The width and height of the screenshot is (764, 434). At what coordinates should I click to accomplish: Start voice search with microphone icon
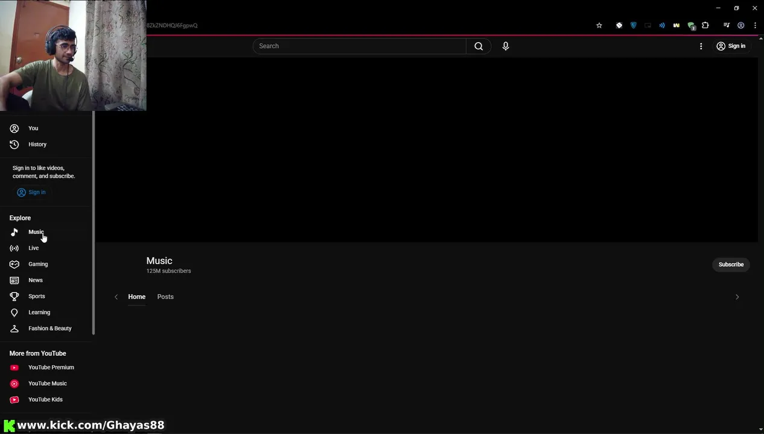point(506,46)
